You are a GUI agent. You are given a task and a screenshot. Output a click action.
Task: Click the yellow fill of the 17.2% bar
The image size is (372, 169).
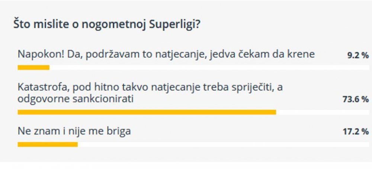point(48,144)
